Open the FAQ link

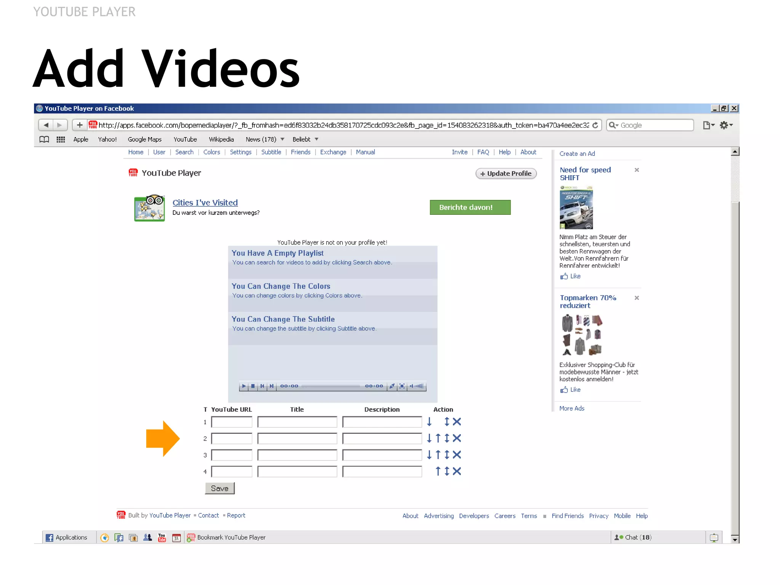pyautogui.click(x=483, y=152)
